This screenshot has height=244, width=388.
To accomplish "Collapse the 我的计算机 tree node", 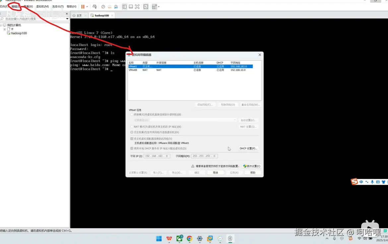I will coord(1,25).
